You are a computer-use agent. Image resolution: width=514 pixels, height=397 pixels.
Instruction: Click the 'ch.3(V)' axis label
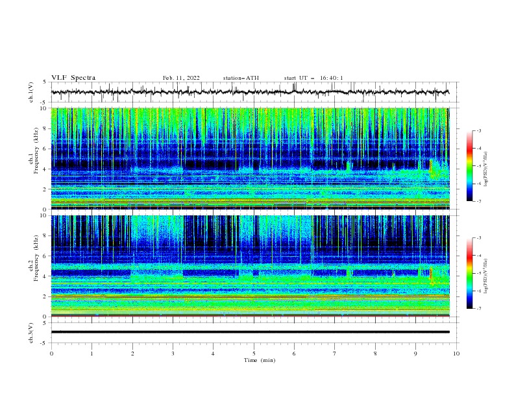(31, 333)
